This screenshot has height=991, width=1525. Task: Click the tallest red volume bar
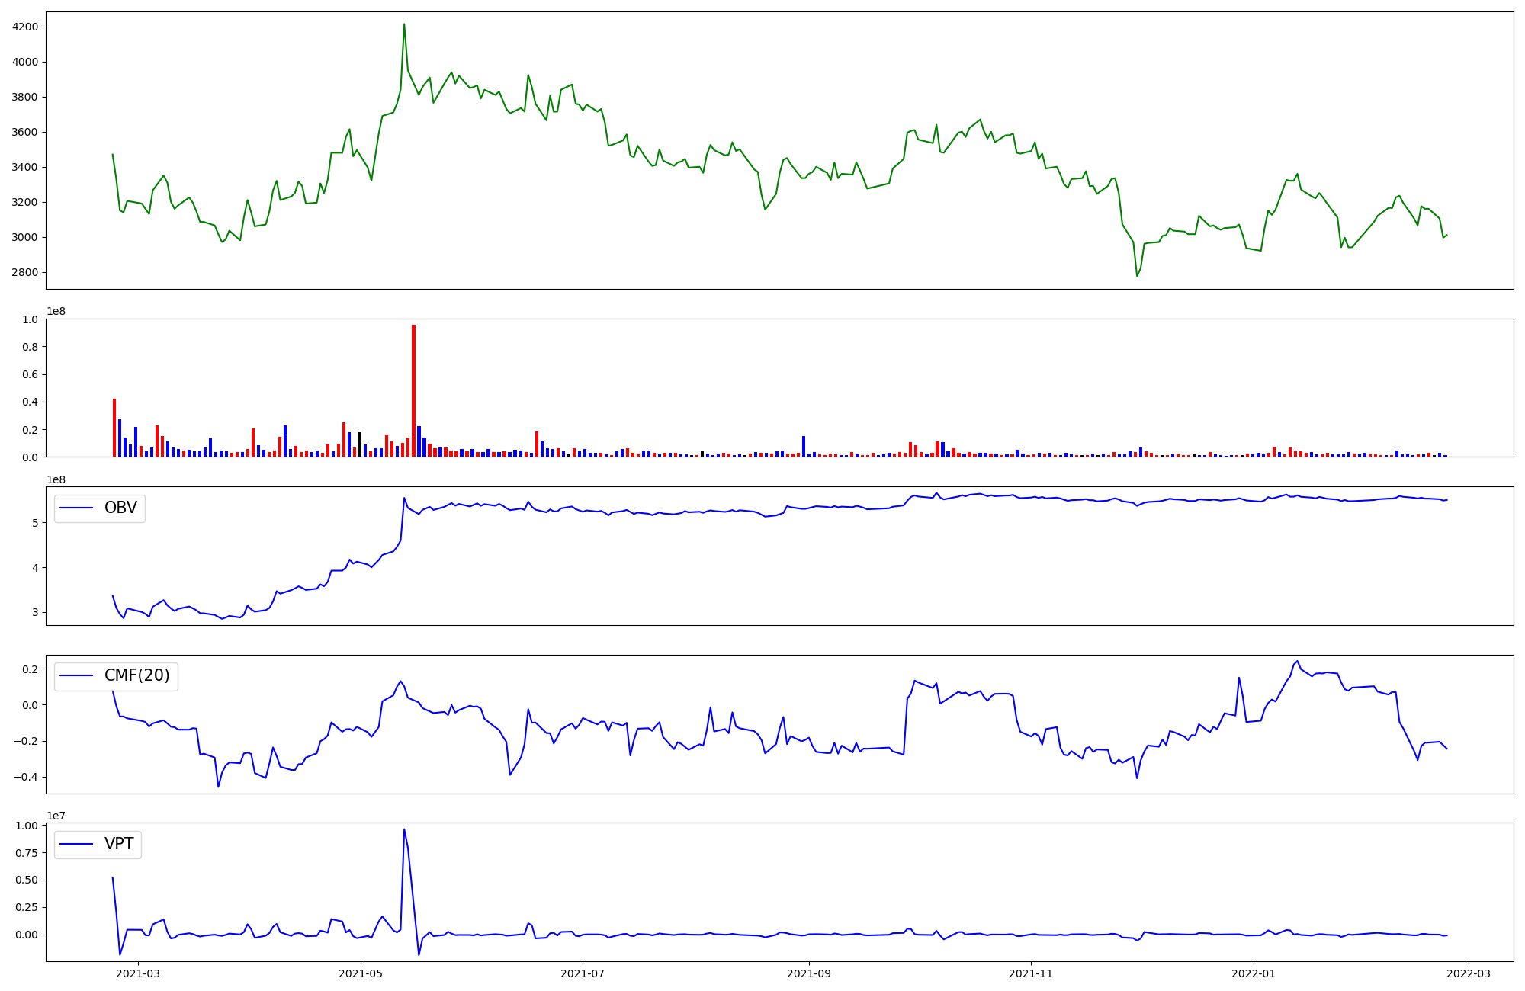point(413,390)
